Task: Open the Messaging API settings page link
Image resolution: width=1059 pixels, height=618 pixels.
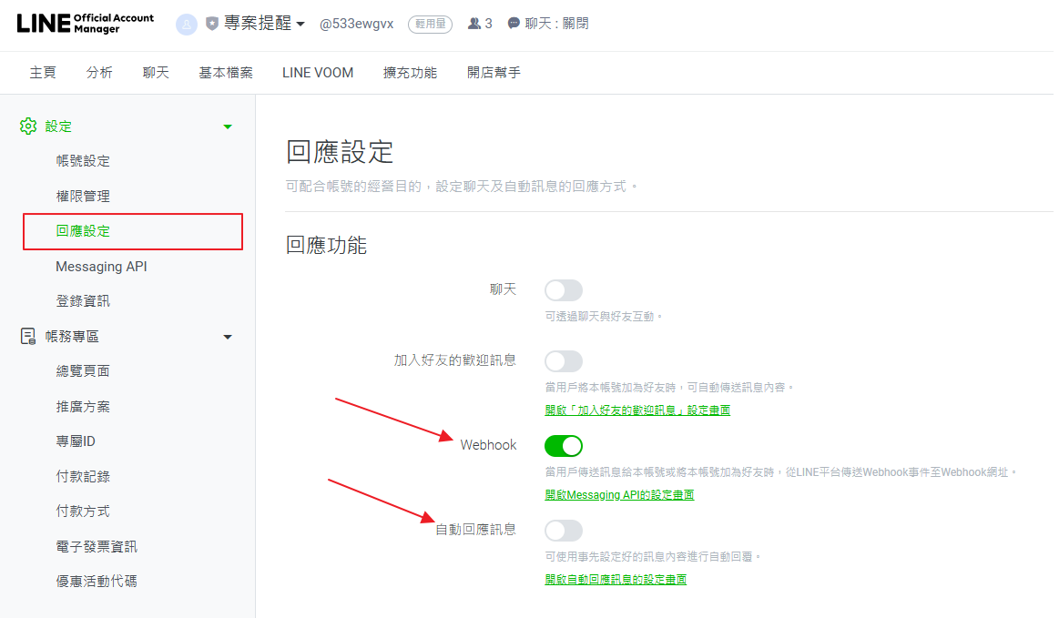Action: 619,494
